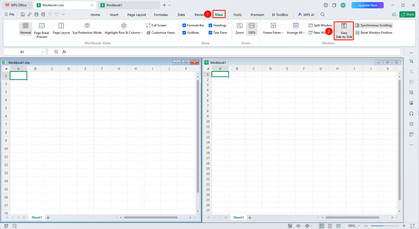Click Full Screen option
The height and width of the screenshot is (229, 419).
tap(157, 25)
